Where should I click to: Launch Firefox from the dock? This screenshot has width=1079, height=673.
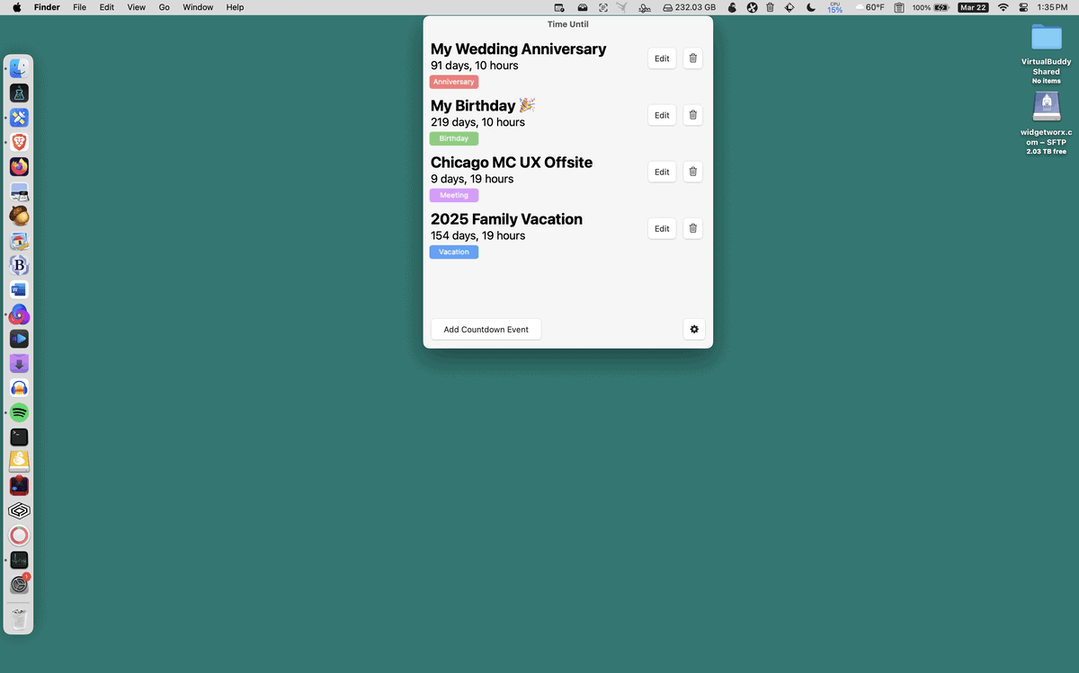19,166
